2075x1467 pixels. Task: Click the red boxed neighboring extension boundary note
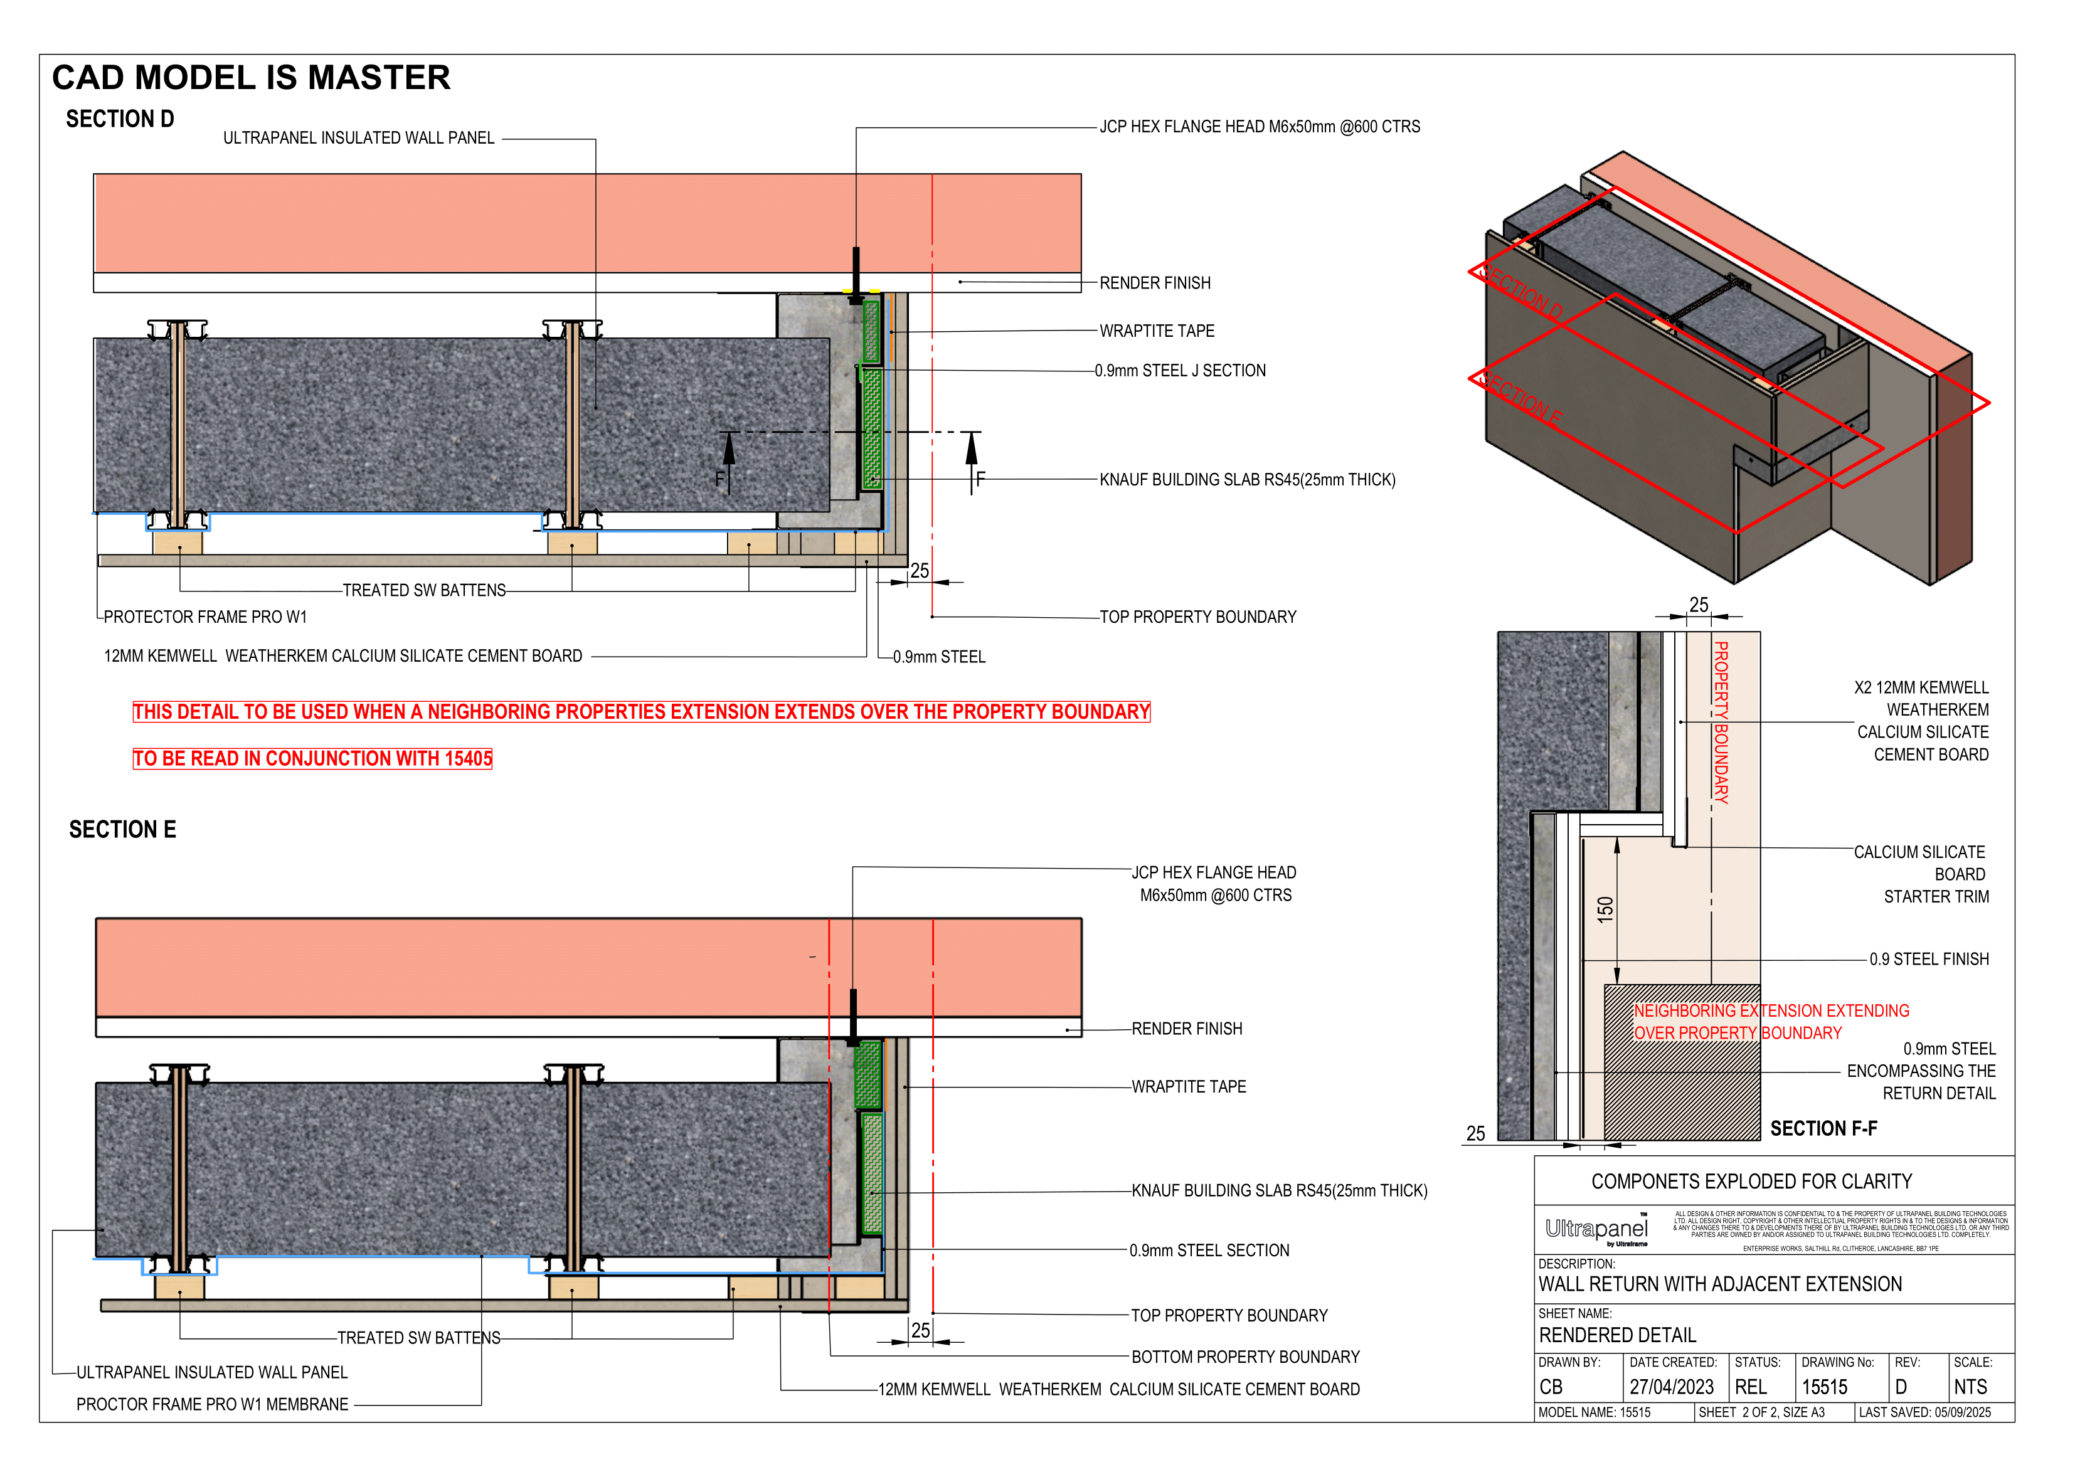[641, 712]
